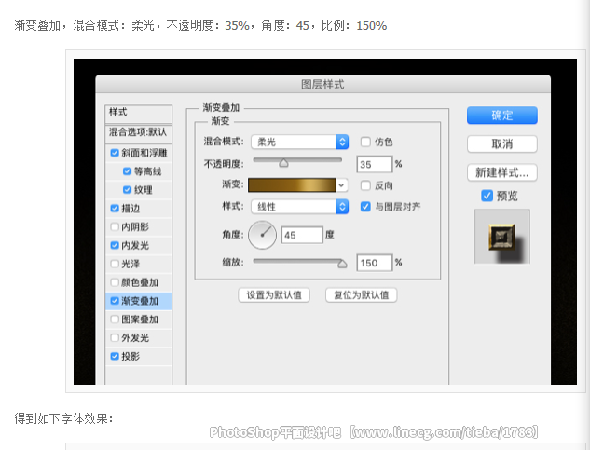Open the 混合模式 柔光 dropdown

point(300,142)
